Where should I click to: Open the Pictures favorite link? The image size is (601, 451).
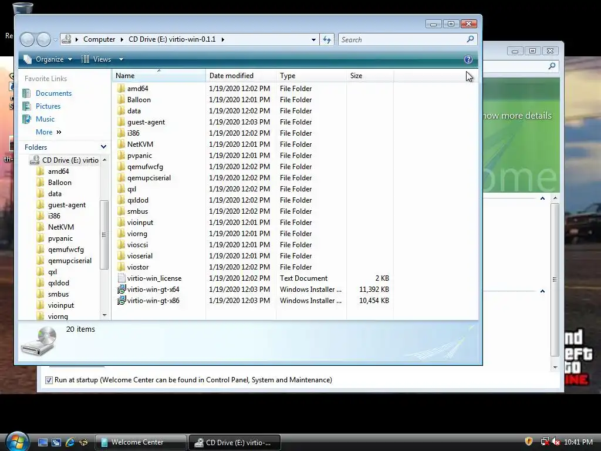(48, 106)
